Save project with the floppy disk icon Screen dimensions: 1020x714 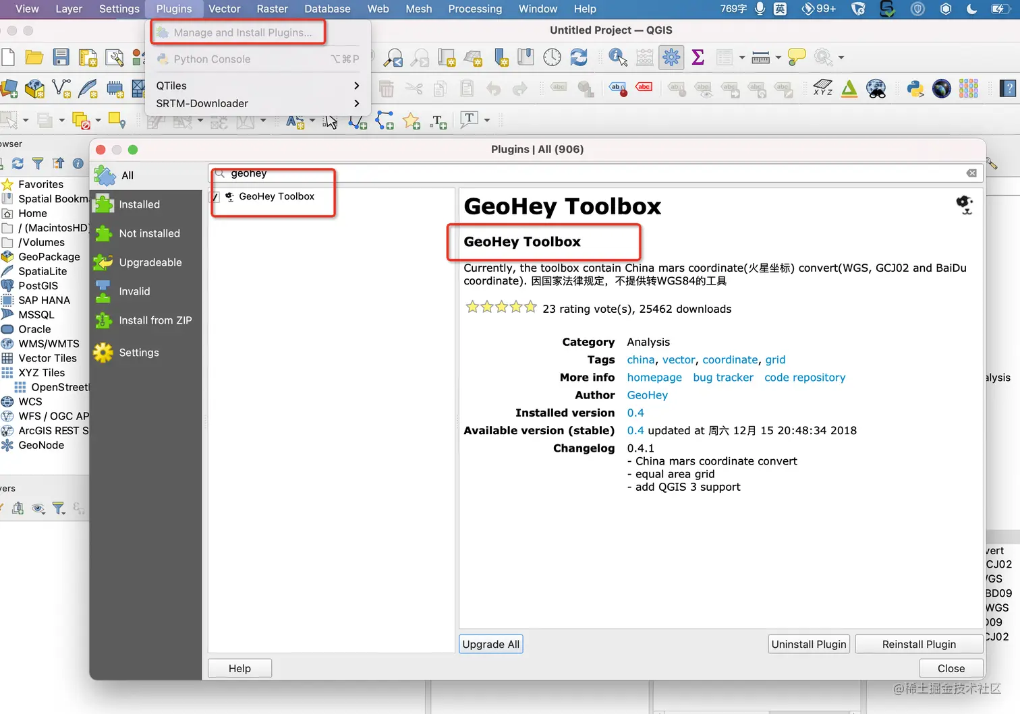point(61,57)
